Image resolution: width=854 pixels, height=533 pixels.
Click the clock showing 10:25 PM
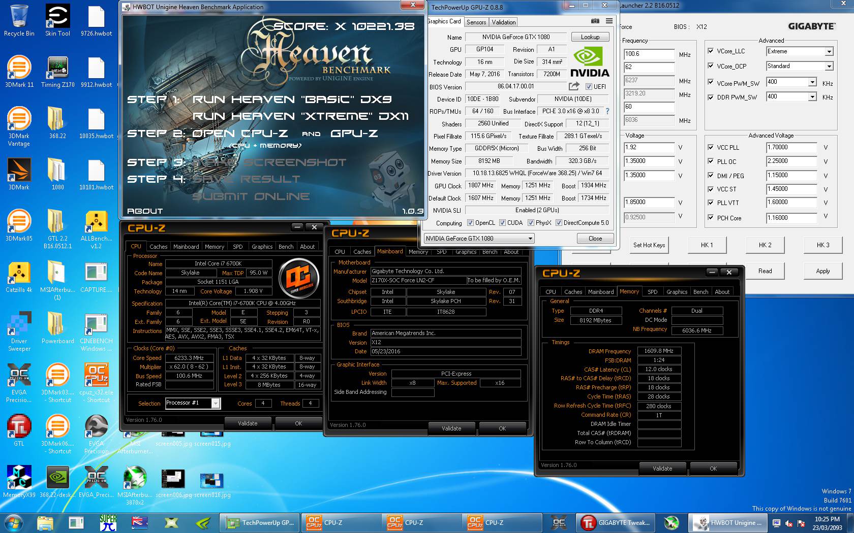pos(827,519)
